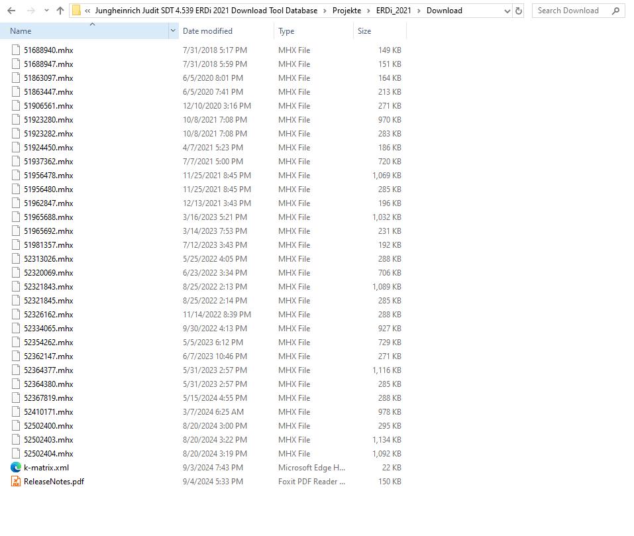Go back to the previous folder
Image resolution: width=634 pixels, height=536 pixels.
point(11,11)
